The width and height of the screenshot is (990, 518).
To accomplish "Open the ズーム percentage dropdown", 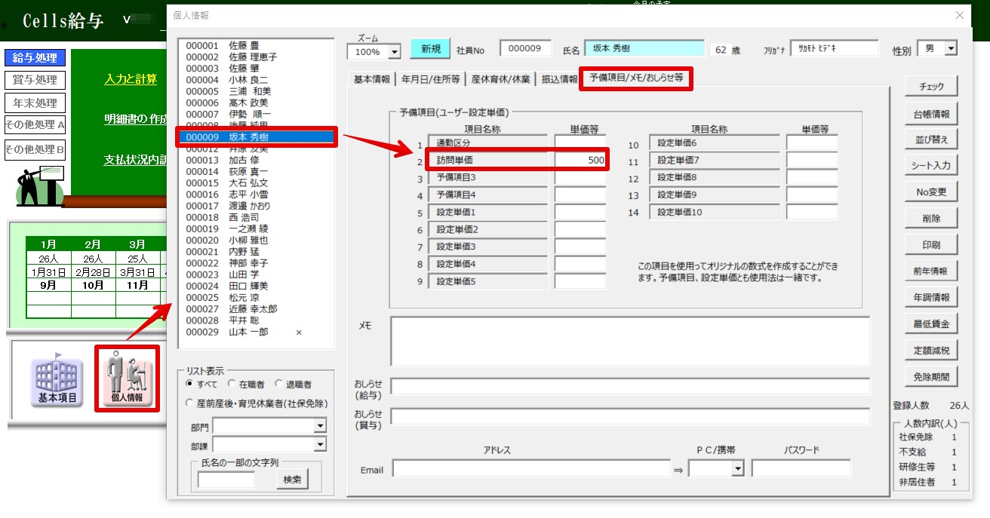I will (394, 52).
